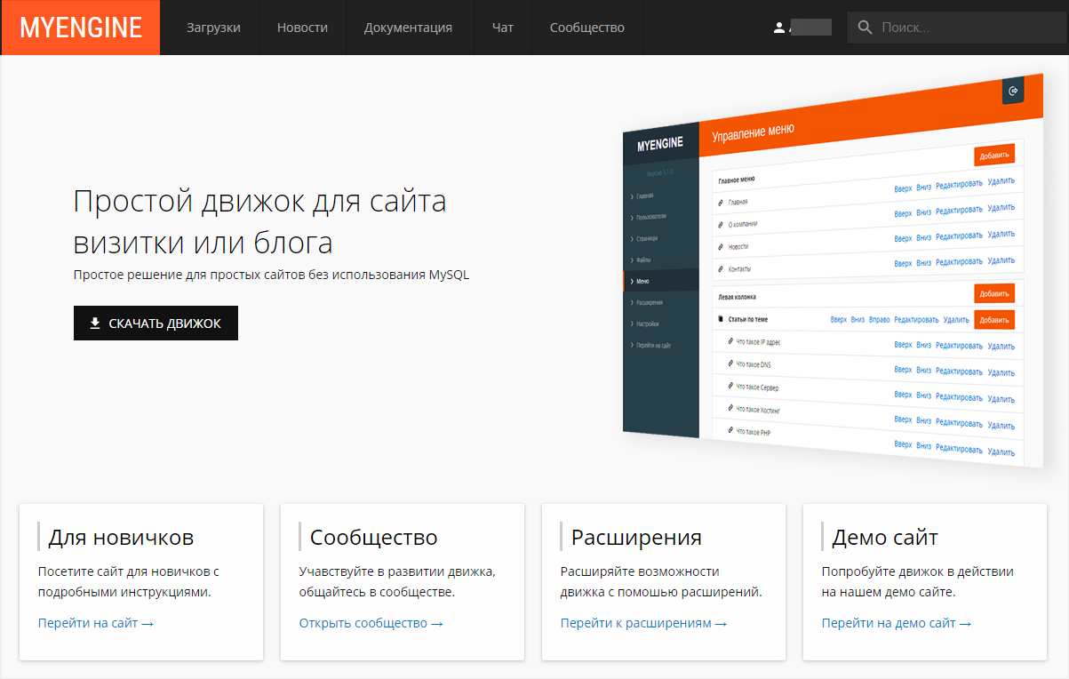This screenshot has width=1069, height=679.
Task: Visit the Перейти на демо сайт link
Action: coord(896,623)
